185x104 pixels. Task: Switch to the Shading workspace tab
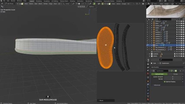(73, 1)
